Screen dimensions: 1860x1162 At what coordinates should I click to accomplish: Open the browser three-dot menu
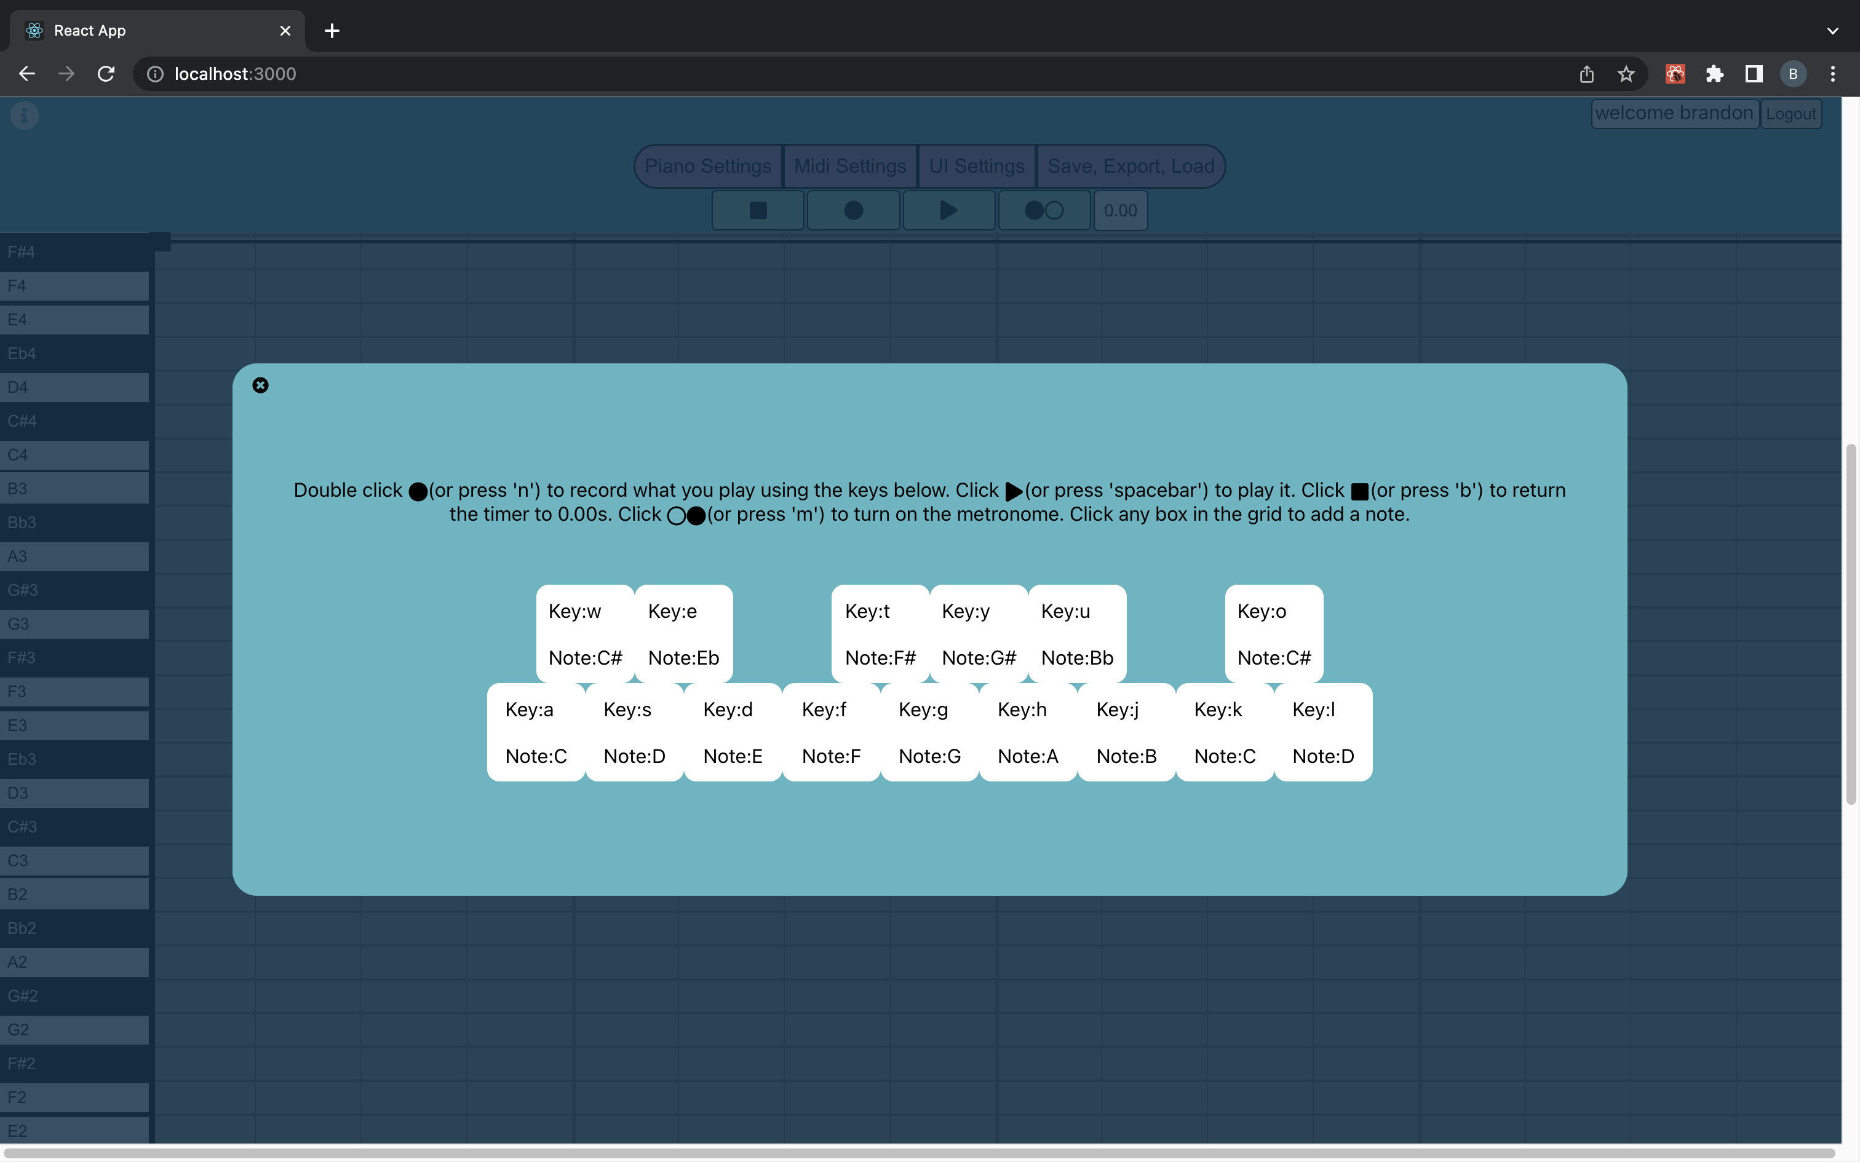click(x=1833, y=74)
